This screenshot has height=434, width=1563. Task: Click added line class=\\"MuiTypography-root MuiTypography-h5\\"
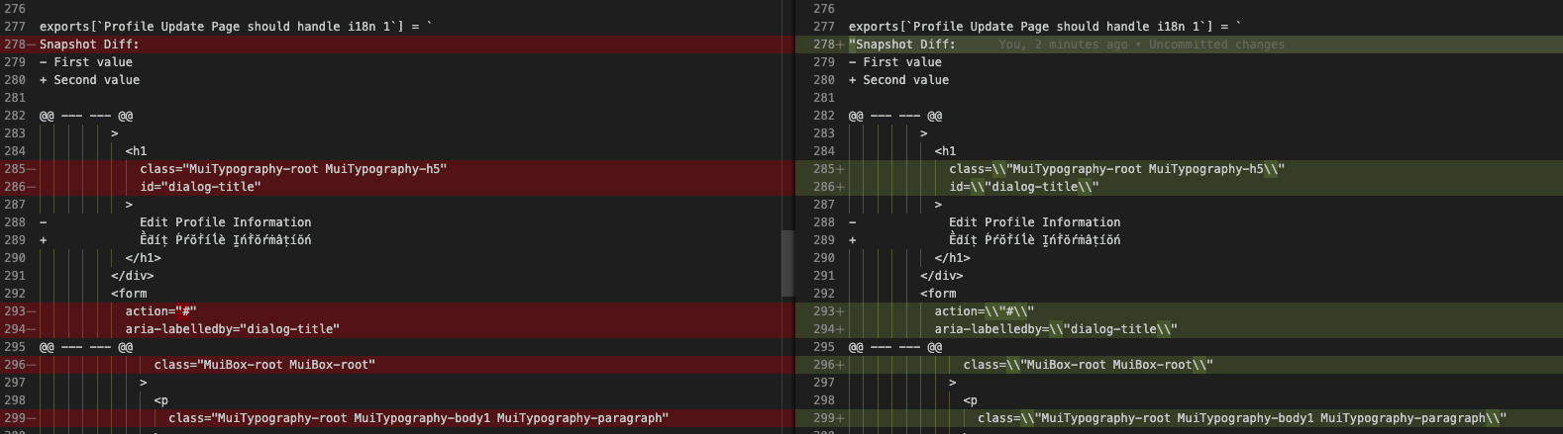(1116, 169)
